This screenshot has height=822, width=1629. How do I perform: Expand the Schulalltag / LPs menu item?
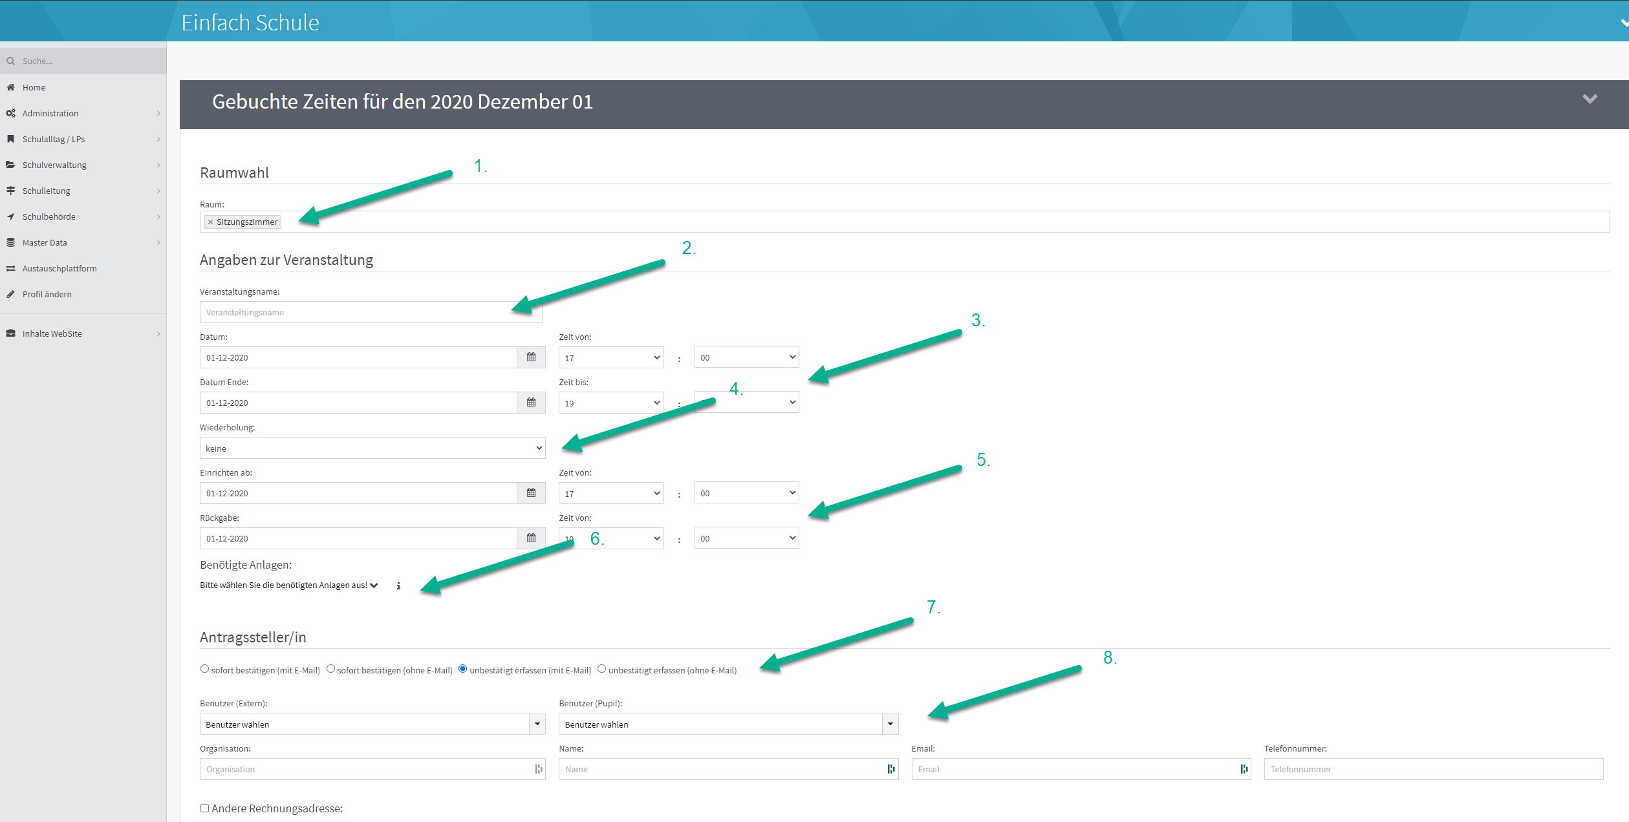[x=83, y=139]
